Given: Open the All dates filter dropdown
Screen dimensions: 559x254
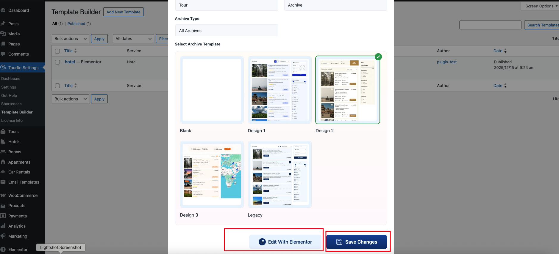Looking at the screenshot, I should tap(133, 39).
